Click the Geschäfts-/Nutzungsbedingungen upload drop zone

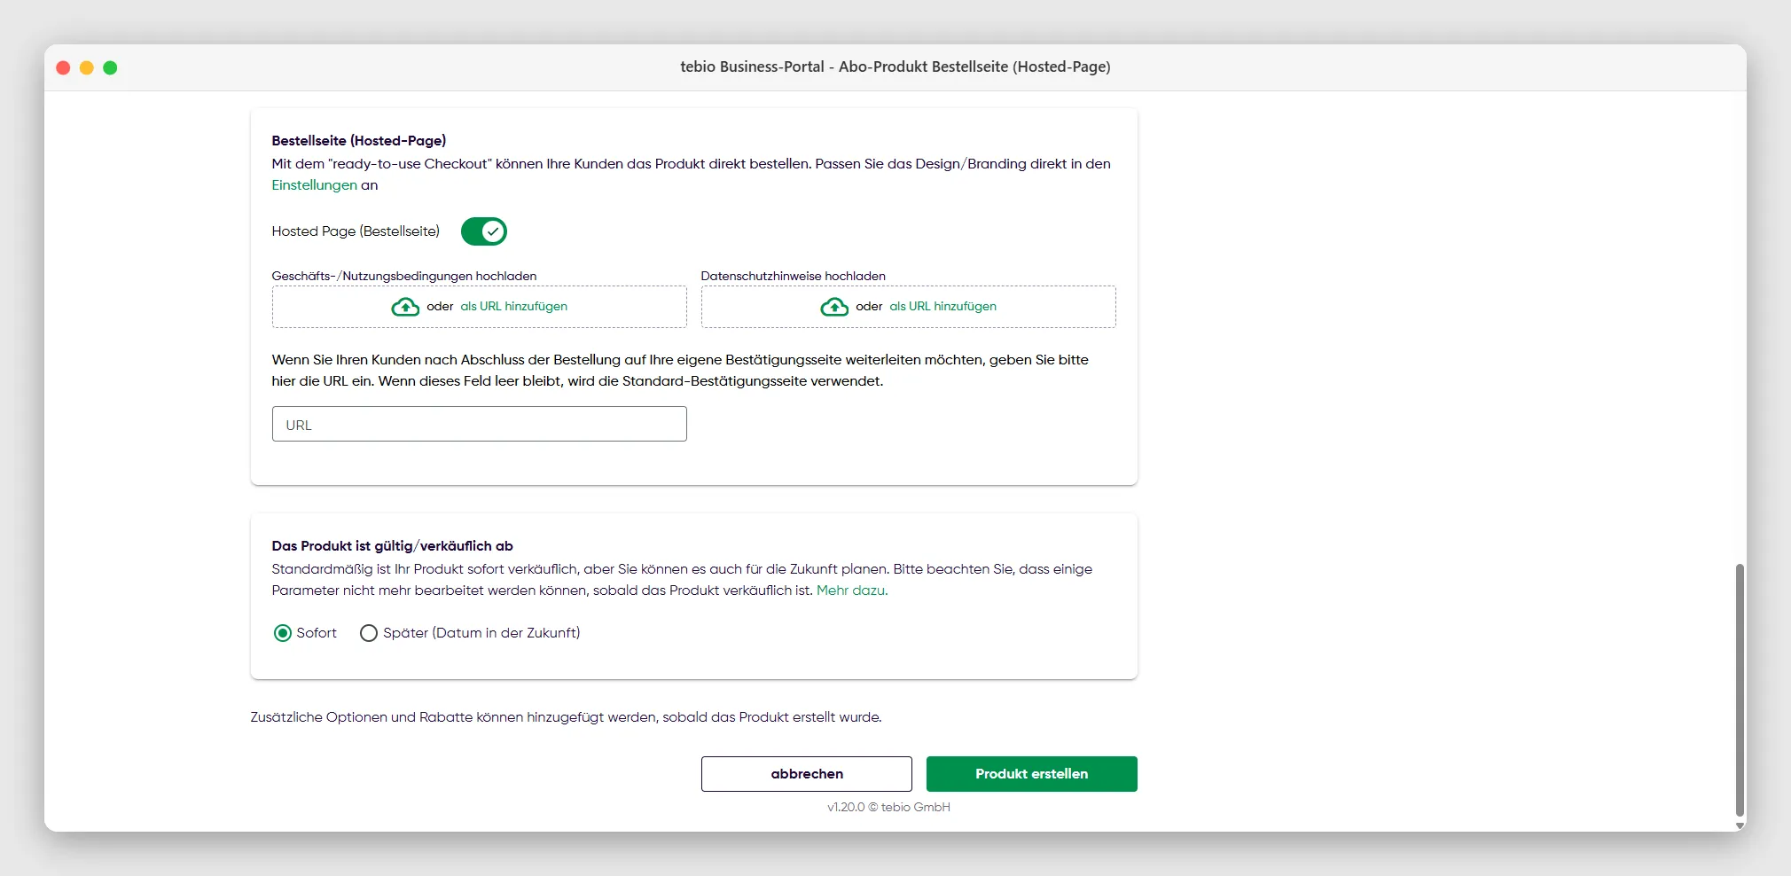coord(480,307)
